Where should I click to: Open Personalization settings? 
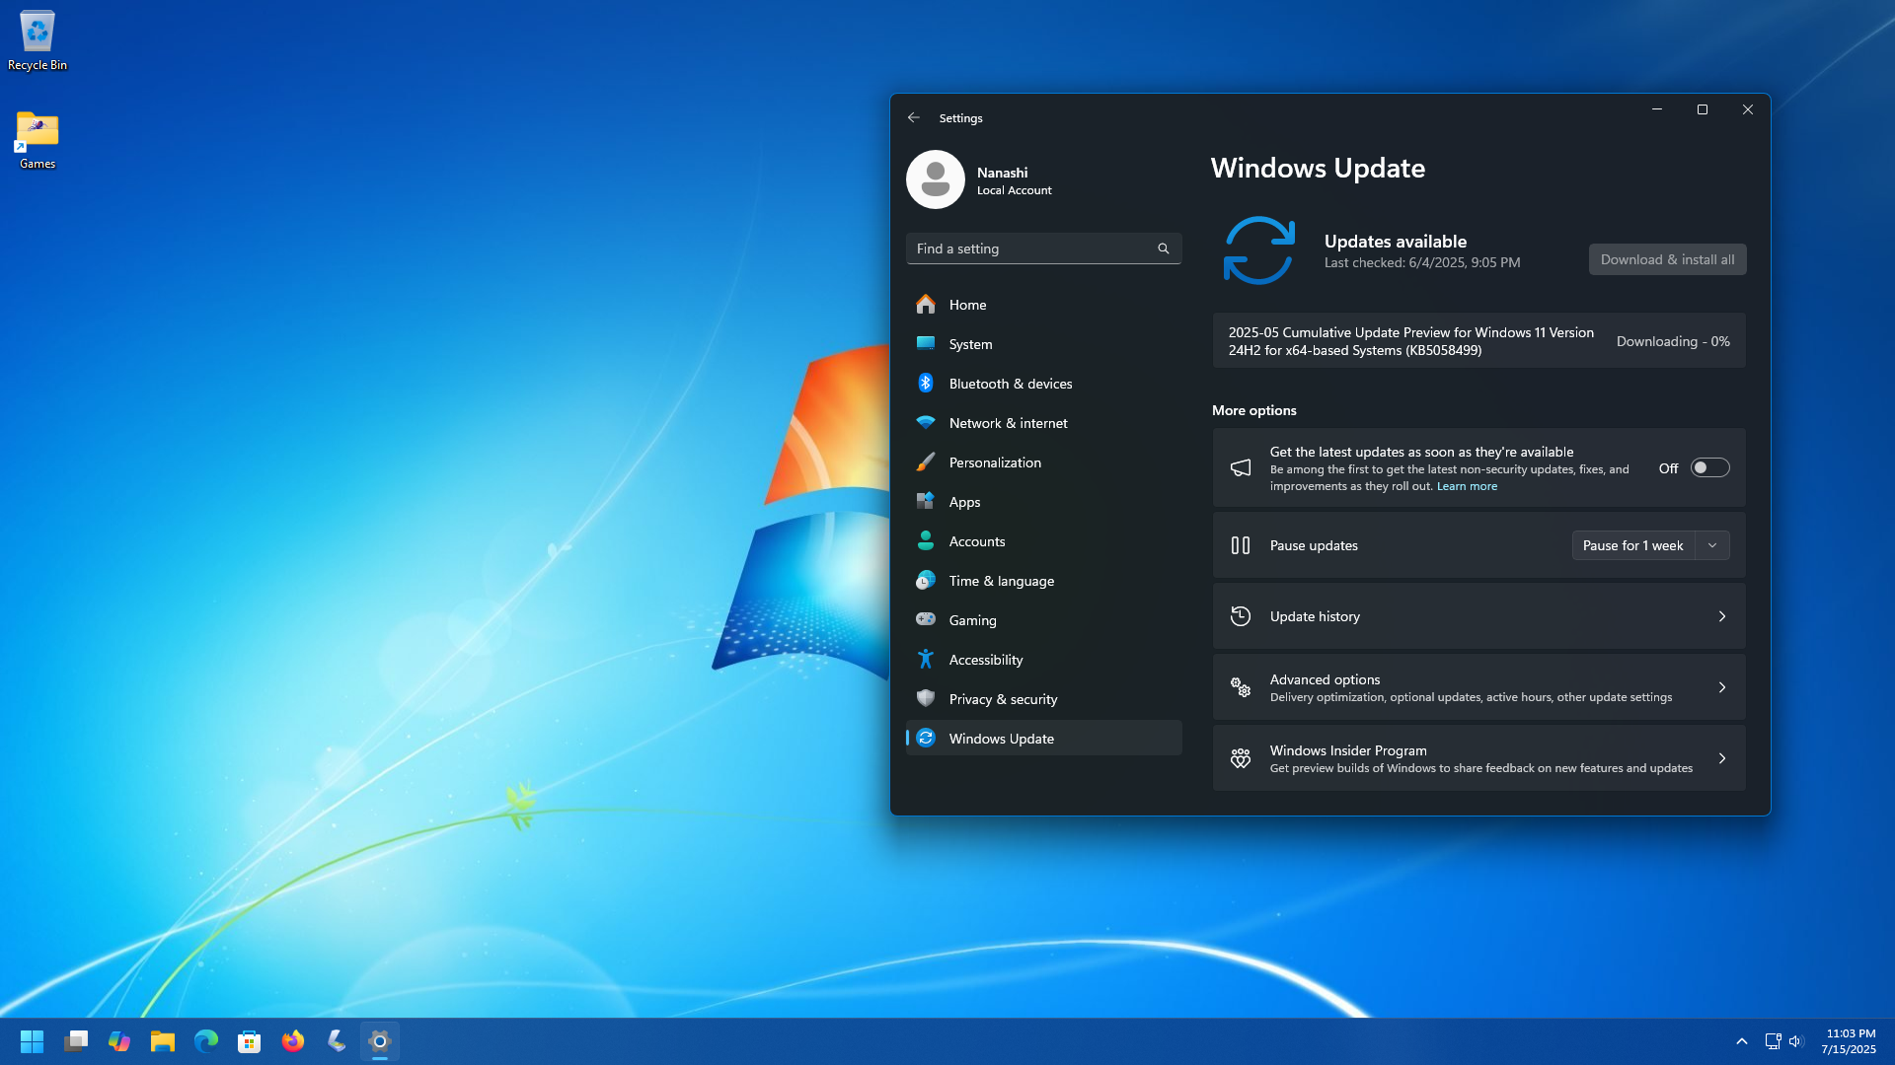1044,462
